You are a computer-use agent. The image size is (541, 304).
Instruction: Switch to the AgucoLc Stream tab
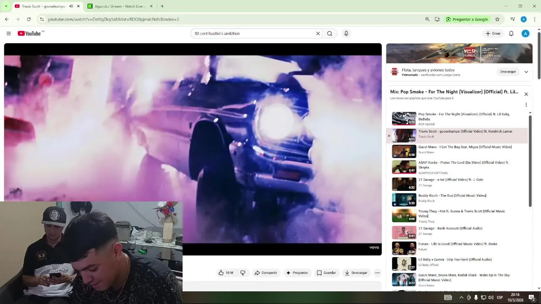(x=120, y=6)
